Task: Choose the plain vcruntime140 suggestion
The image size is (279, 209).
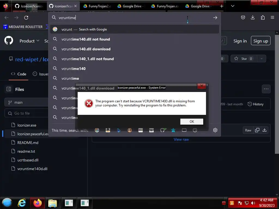Action: click(x=135, y=69)
